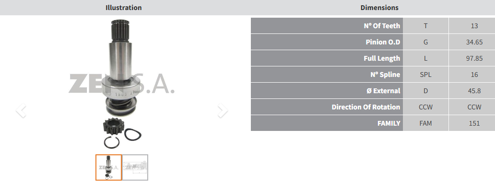The height and width of the screenshot is (183, 495).
Task: Select the FAMILY value 151
Action: pyautogui.click(x=474, y=123)
